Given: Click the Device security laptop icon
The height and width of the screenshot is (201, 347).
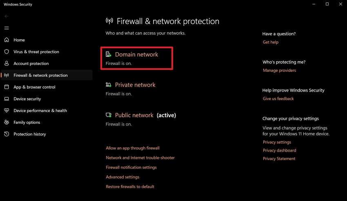Looking at the screenshot, I should pos(6,99).
